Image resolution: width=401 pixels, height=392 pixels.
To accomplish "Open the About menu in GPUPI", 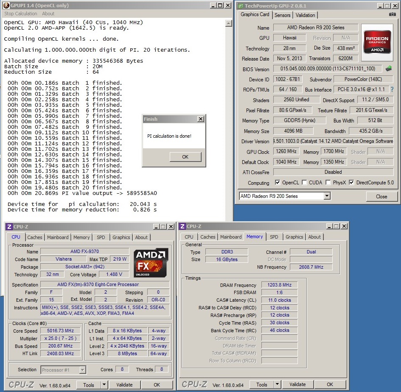I will tap(48, 14).
